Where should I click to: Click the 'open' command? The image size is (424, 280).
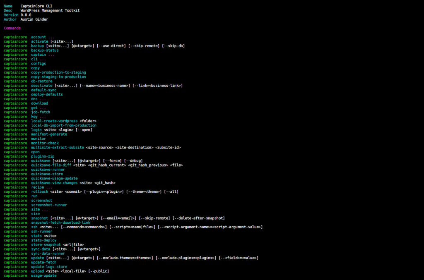35,152
